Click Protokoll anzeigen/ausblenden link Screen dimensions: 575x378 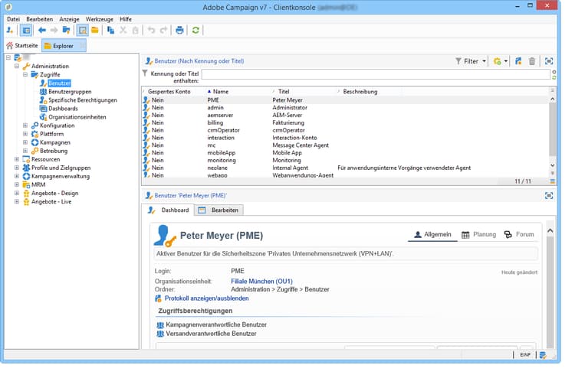pos(206,298)
